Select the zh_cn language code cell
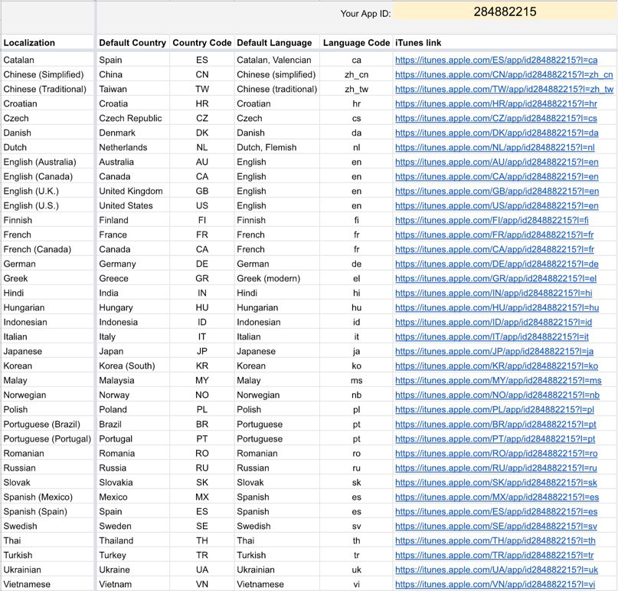 pyautogui.click(x=356, y=74)
